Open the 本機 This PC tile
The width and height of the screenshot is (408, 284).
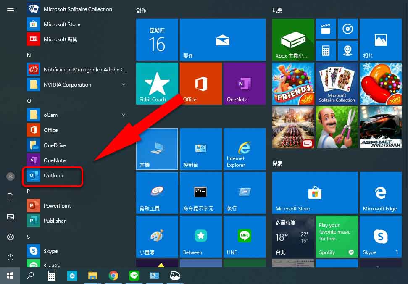point(157,149)
